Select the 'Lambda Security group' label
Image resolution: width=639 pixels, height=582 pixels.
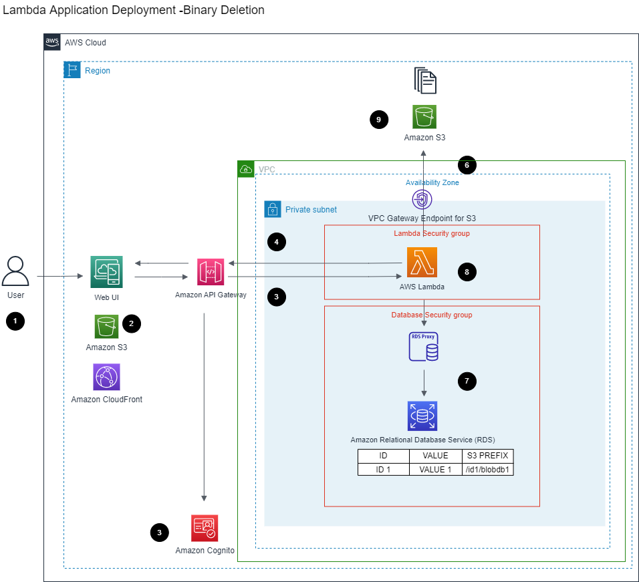click(x=432, y=233)
